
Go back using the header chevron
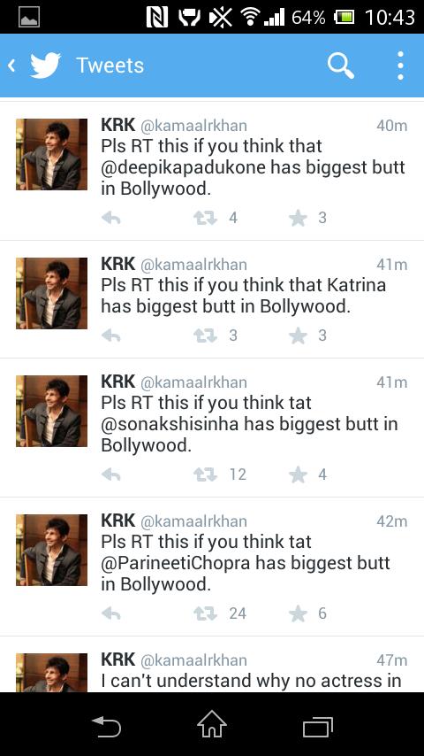coord(12,66)
